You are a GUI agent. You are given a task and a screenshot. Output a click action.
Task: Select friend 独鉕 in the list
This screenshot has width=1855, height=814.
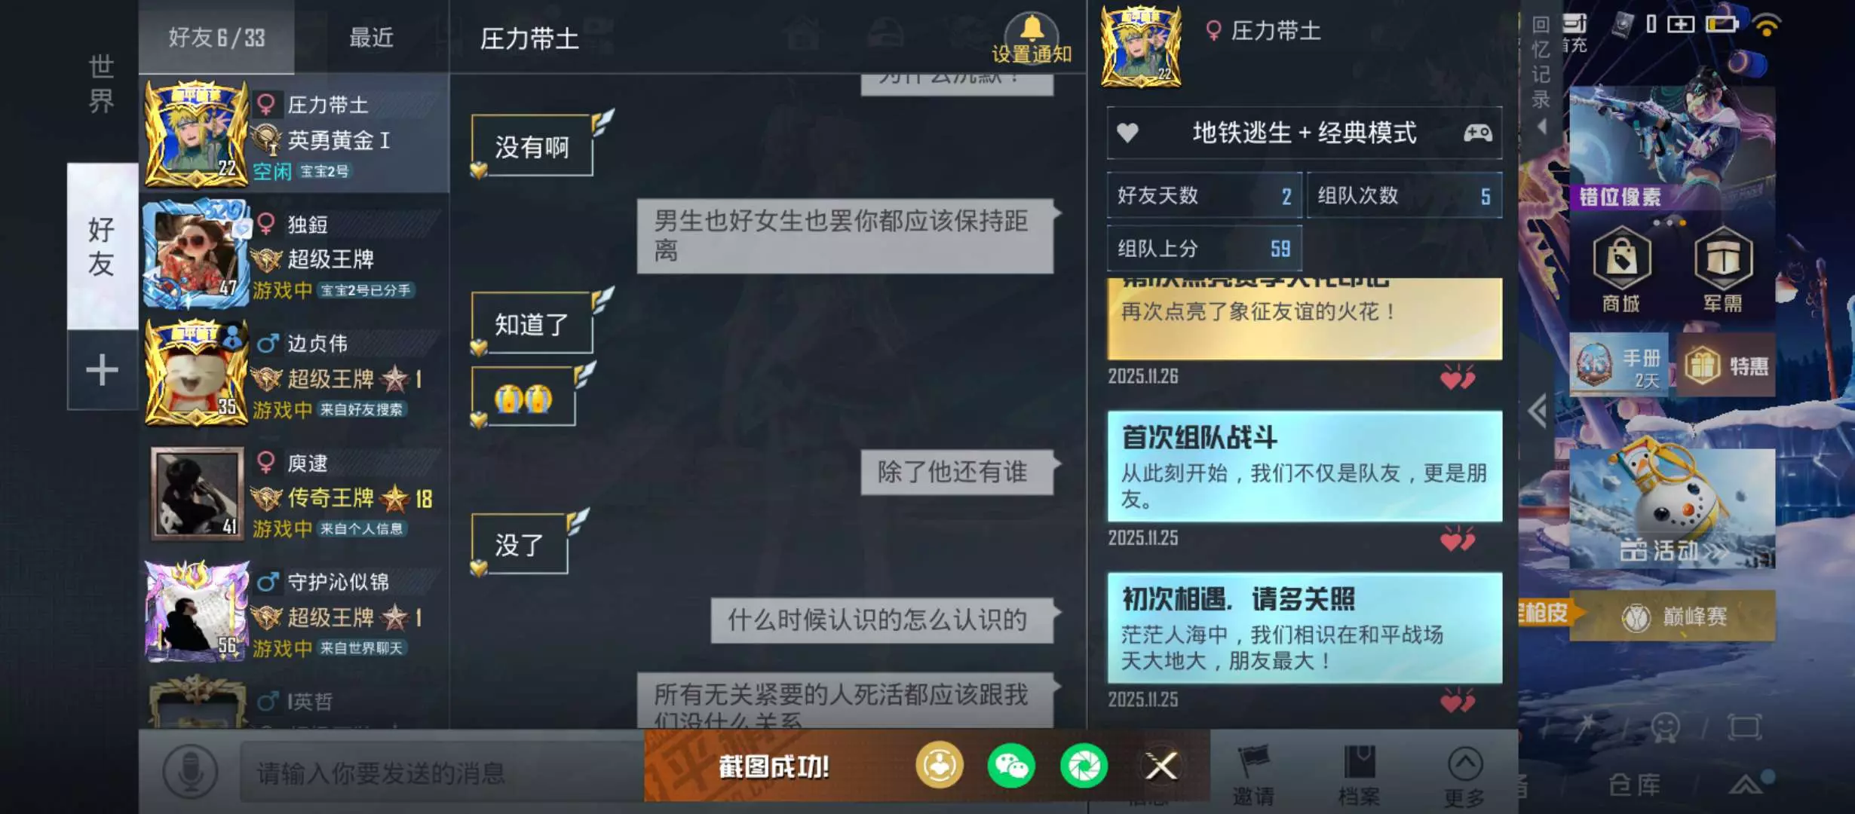click(294, 255)
